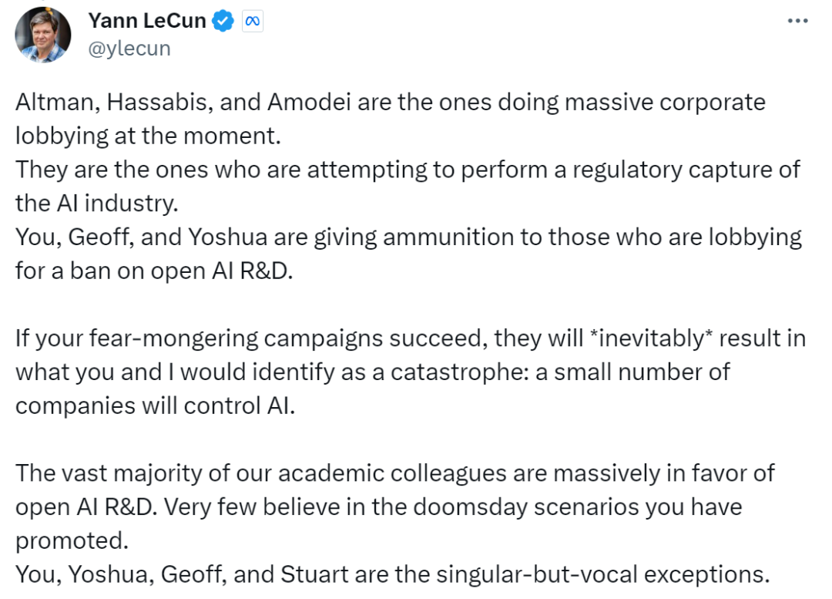
Task: Open the Yann LeCun display name link
Action: click(x=147, y=21)
